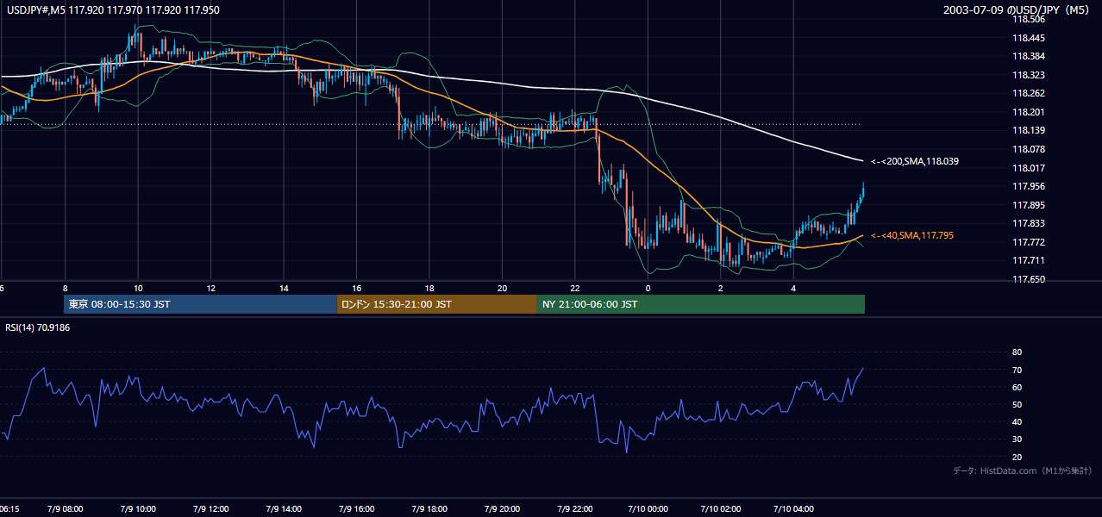
Task: Click the 118.017 price axis label
Action: [1029, 168]
